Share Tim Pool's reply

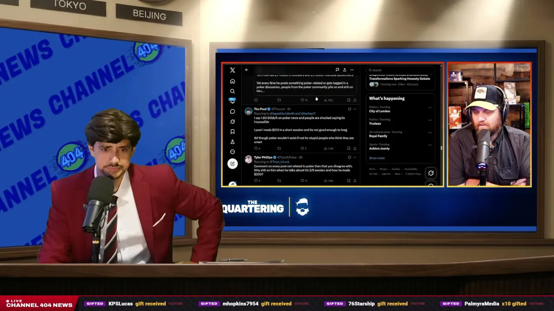354,149
